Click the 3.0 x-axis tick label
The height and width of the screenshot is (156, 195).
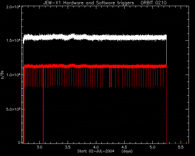[x=39, y=147]
